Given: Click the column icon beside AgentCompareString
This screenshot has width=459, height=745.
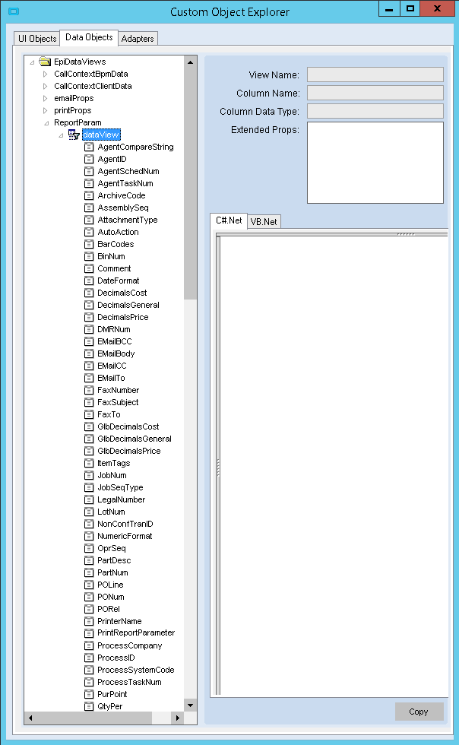Looking at the screenshot, I should point(89,147).
